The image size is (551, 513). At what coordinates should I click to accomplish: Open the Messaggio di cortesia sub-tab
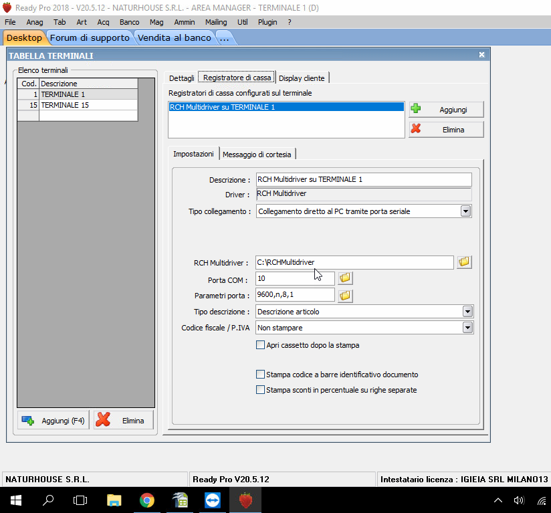[257, 155]
